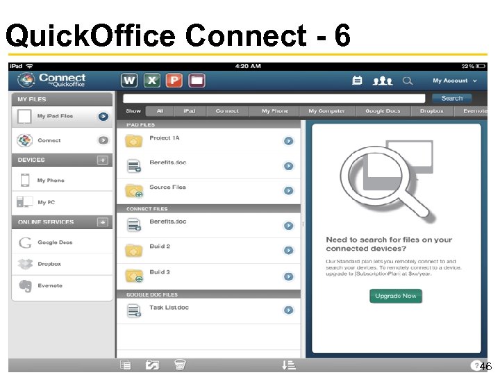Screen dimensions: 500x375
Task: Click the Google G icon in sidebar
Action: (25, 242)
